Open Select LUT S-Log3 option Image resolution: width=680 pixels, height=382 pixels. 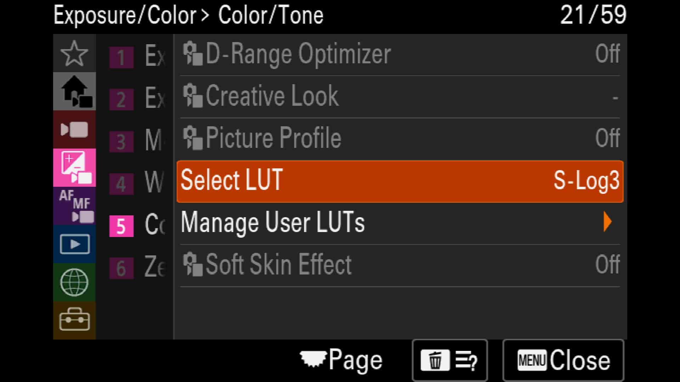400,181
